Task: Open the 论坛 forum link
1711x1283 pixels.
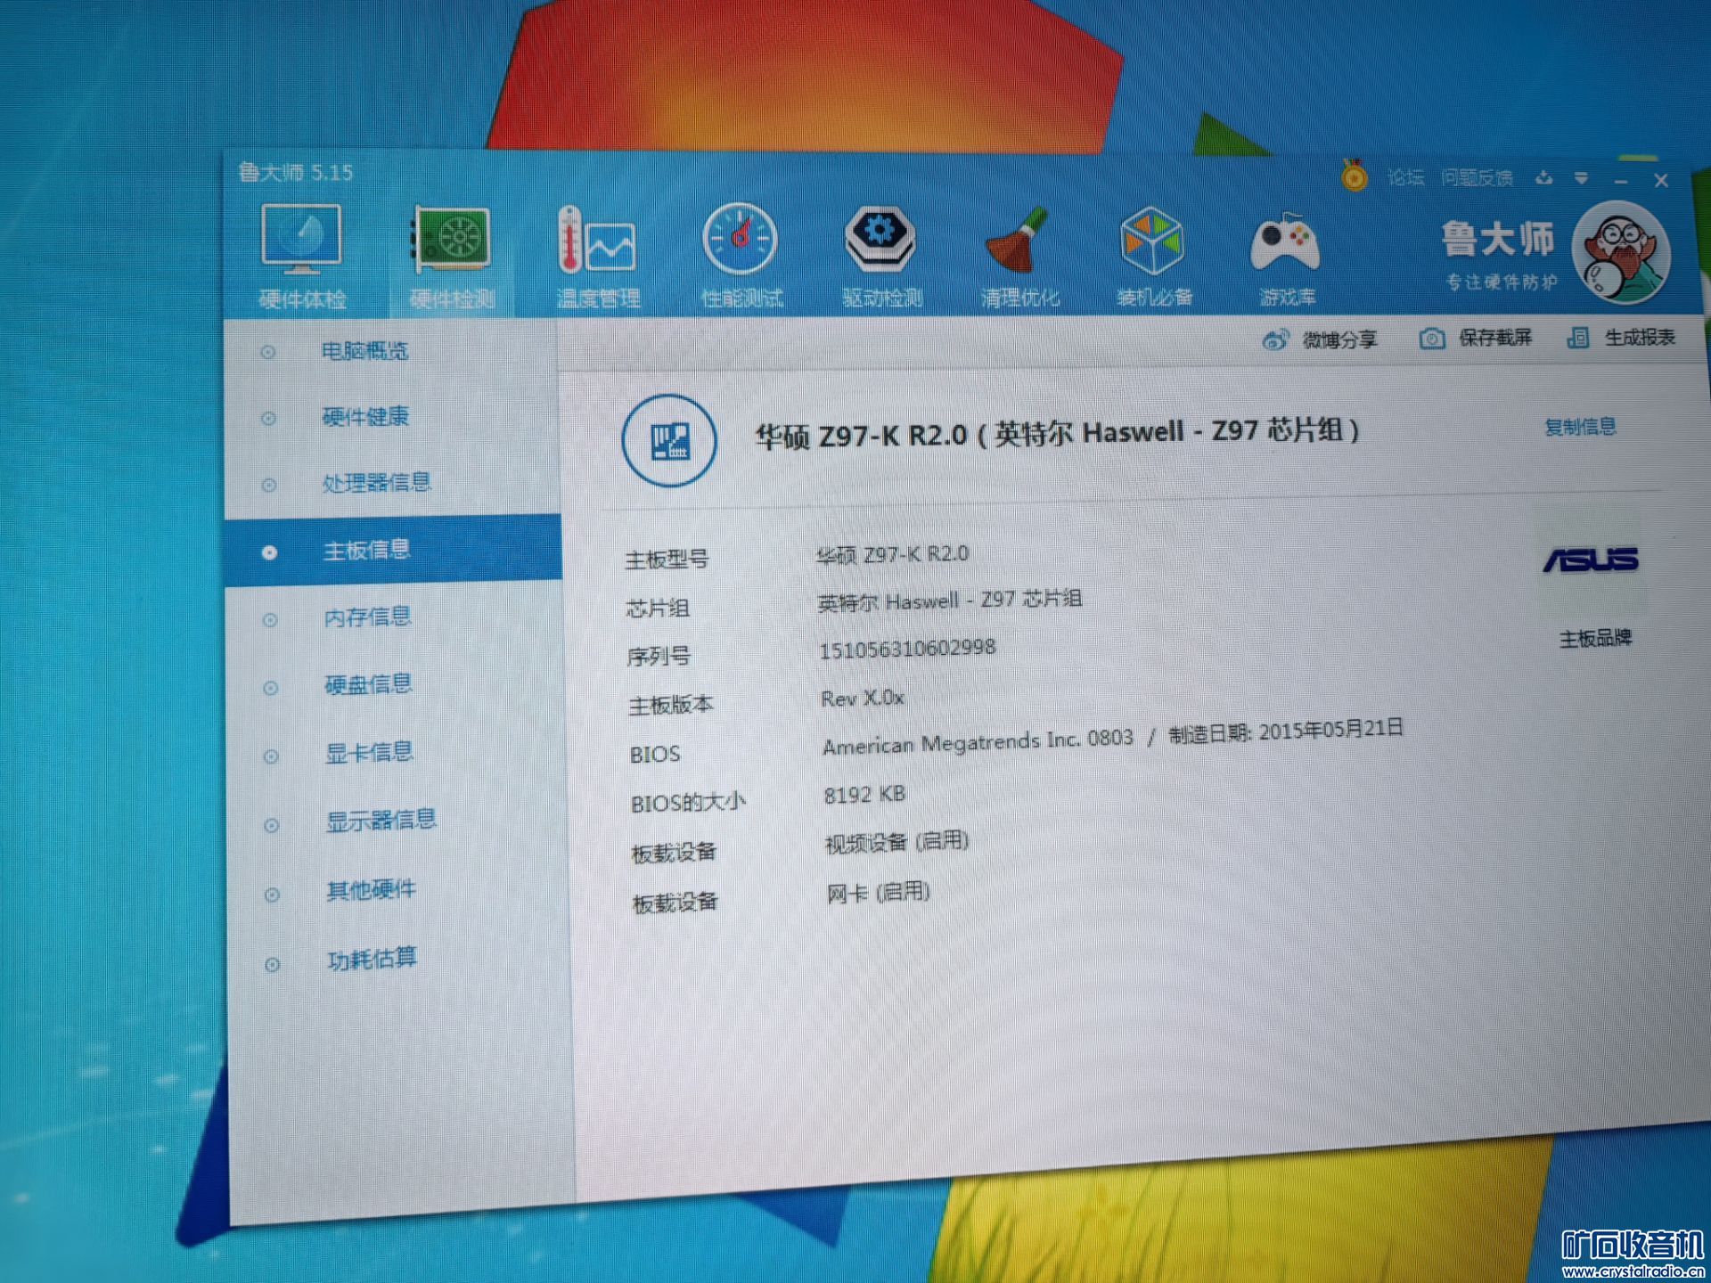Action: (x=1405, y=177)
